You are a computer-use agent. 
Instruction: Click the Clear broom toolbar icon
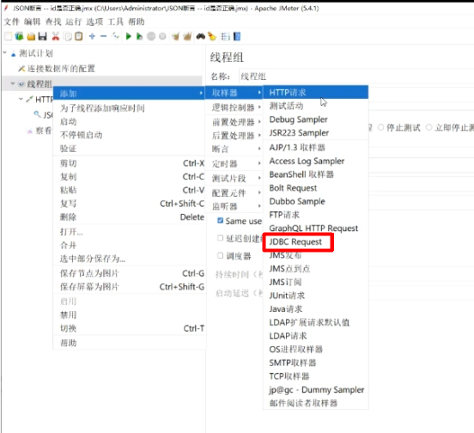pyautogui.click(x=175, y=37)
